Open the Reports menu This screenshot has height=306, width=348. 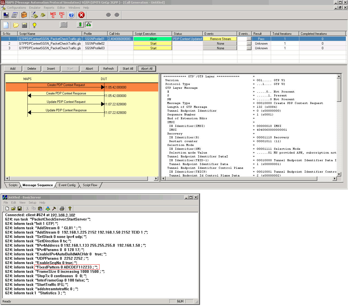(x=49, y=8)
